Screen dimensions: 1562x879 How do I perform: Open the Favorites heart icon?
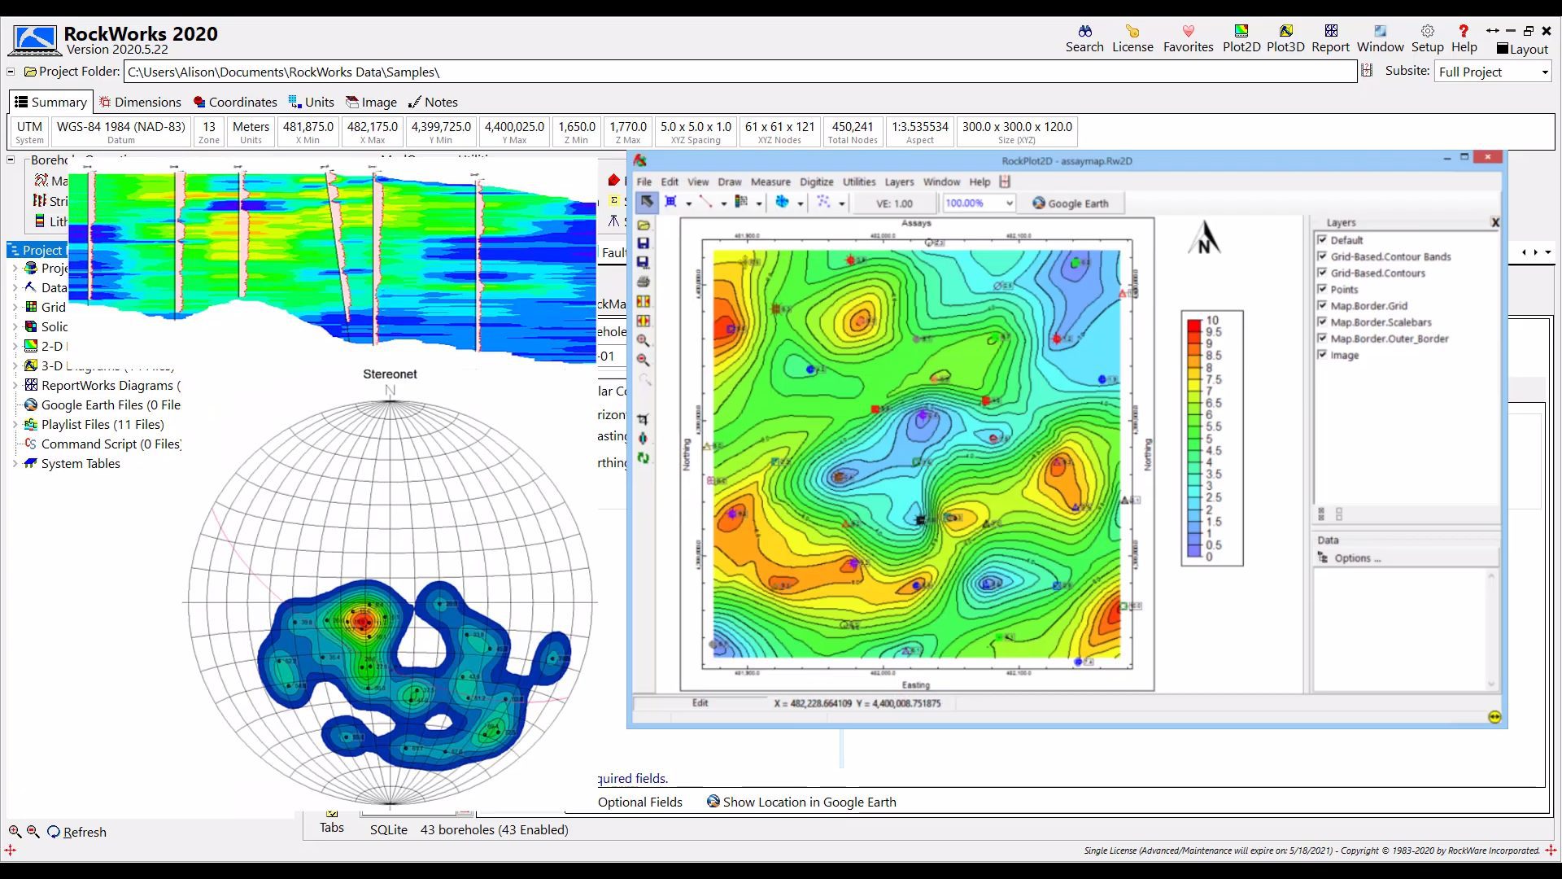(x=1188, y=31)
